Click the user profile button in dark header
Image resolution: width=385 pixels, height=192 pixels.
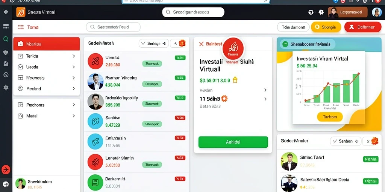[348, 12]
